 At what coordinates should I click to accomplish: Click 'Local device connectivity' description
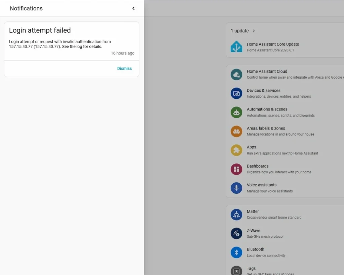point(266,256)
